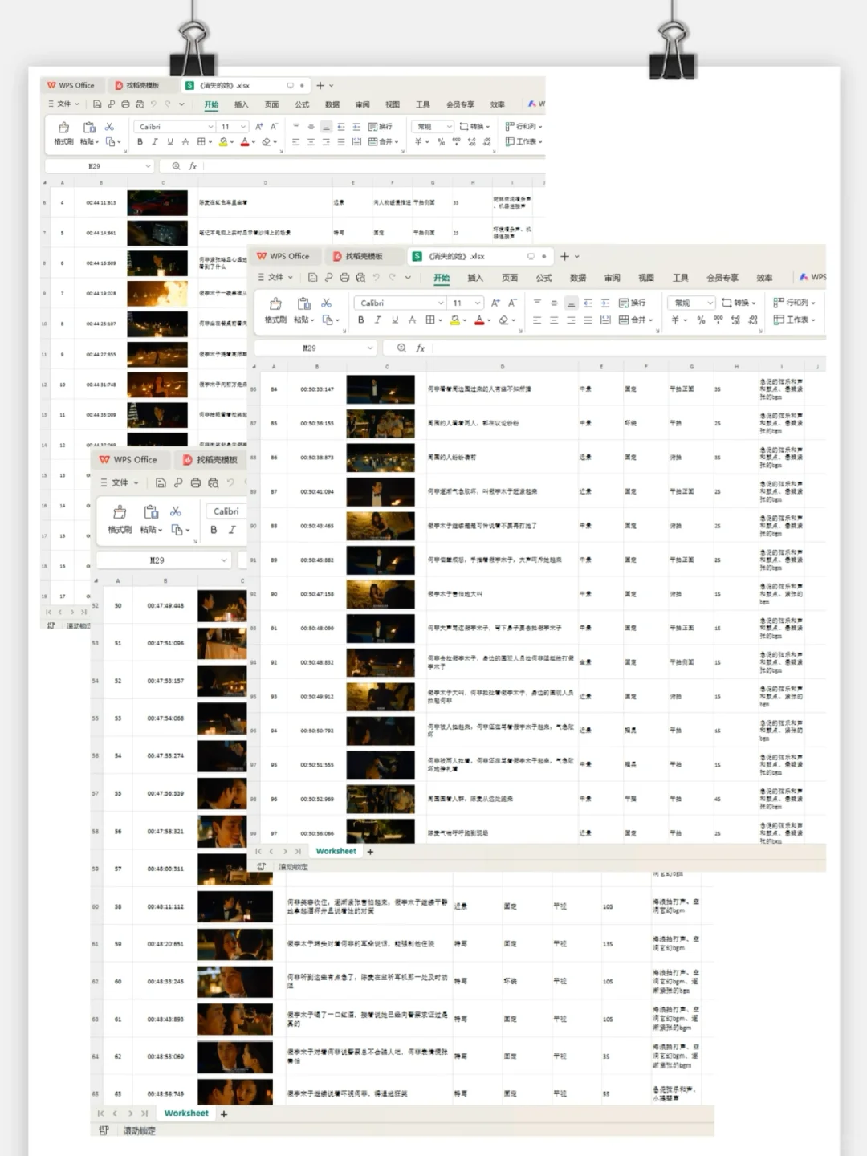Toggle bold B in the right-side window
This screenshot has width=867, height=1156.
[360, 320]
